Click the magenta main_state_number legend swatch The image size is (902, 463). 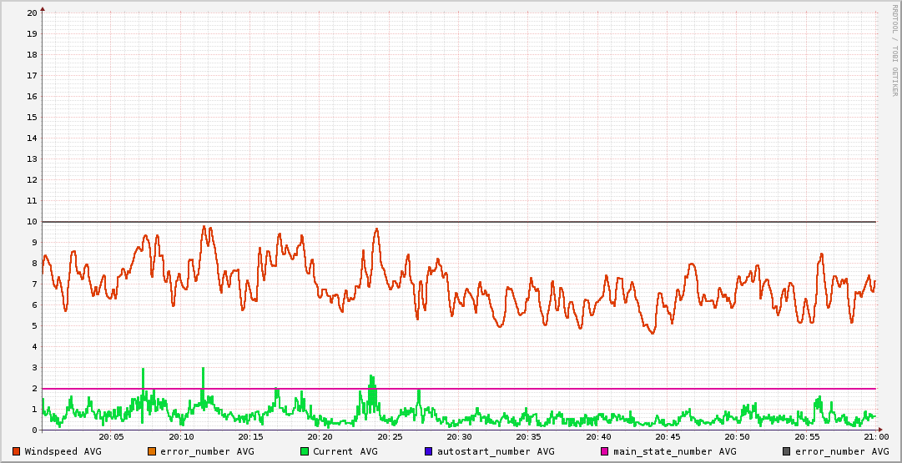tap(605, 451)
